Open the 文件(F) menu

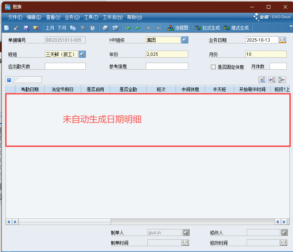tap(15, 17)
